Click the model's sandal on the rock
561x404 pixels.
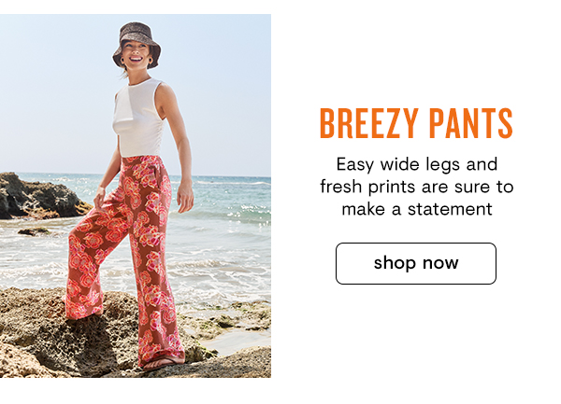(x=161, y=363)
